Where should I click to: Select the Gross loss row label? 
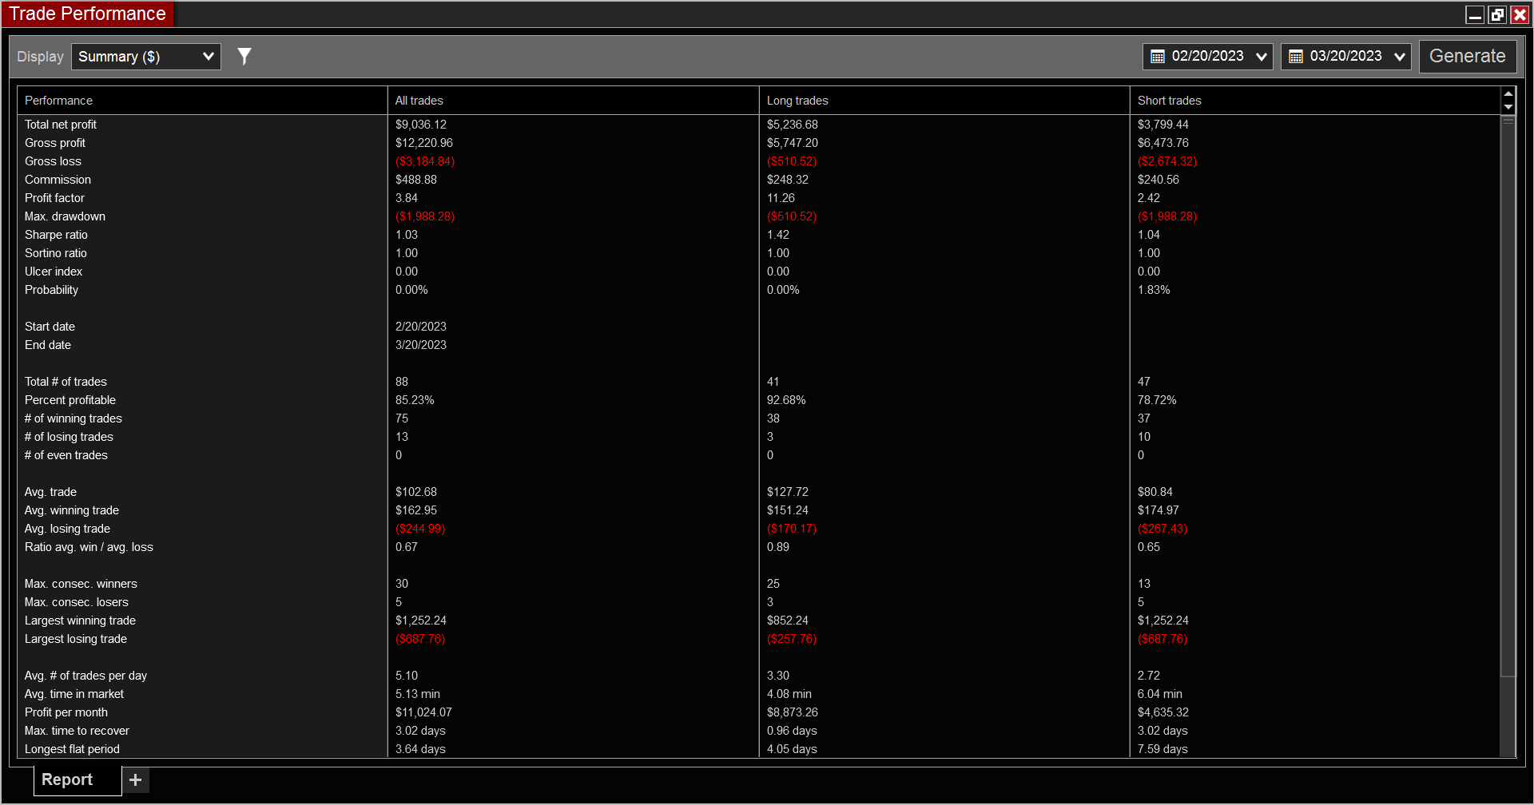(x=53, y=161)
